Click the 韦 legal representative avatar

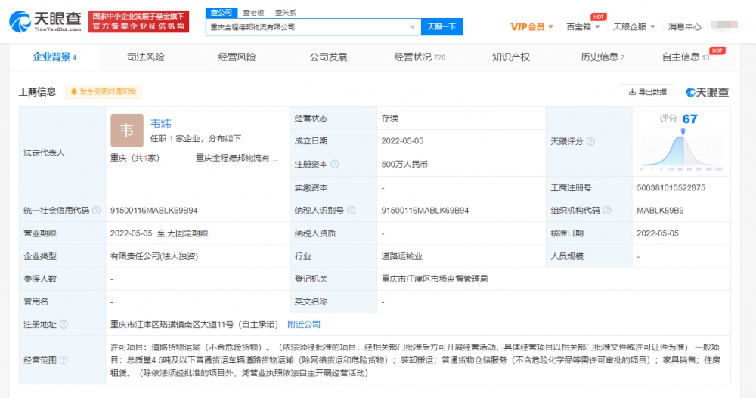(126, 130)
